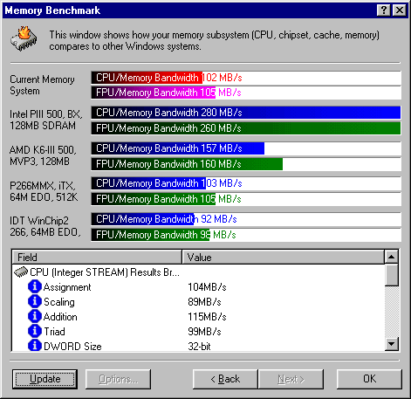This screenshot has height=399, width=411.
Task: Click the P266MMX, iTX label
Action: pos(44,191)
